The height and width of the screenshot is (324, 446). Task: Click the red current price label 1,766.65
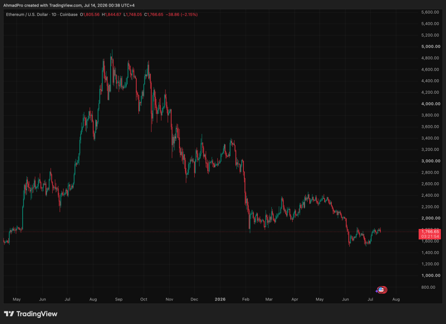tap(430, 232)
